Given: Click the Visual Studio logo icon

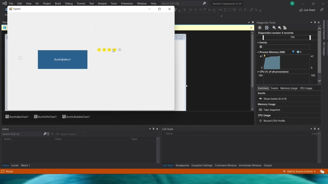Looking at the screenshot, I should coord(4,3).
